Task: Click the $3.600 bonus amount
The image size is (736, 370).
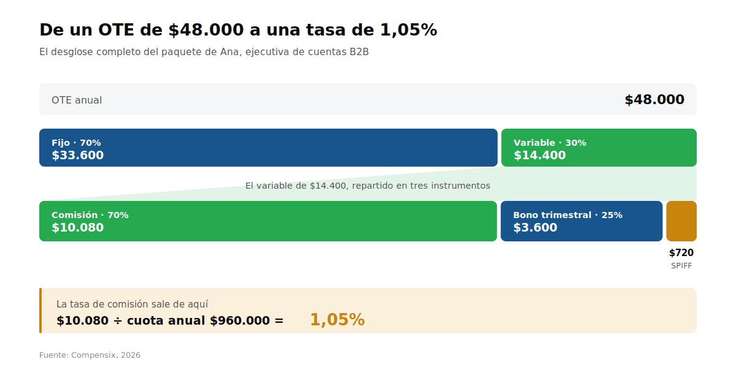Action: pos(535,228)
